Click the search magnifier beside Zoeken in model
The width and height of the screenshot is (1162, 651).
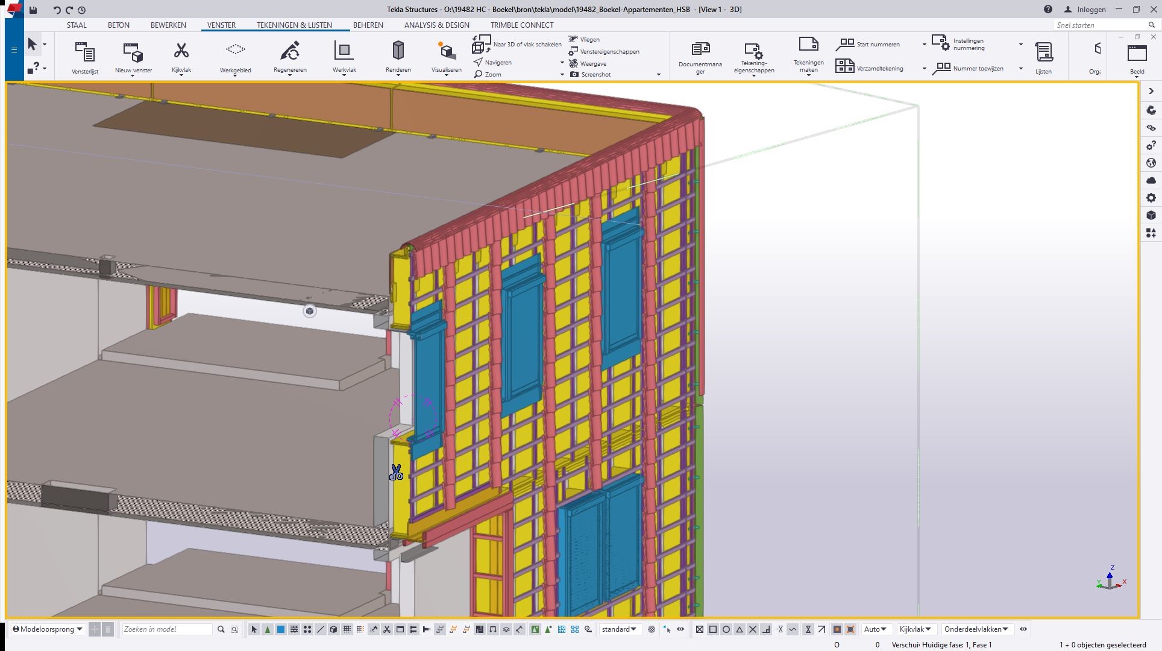221,629
